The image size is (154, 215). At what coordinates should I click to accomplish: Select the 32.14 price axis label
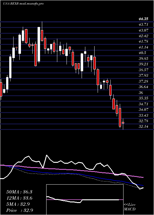point(143,127)
